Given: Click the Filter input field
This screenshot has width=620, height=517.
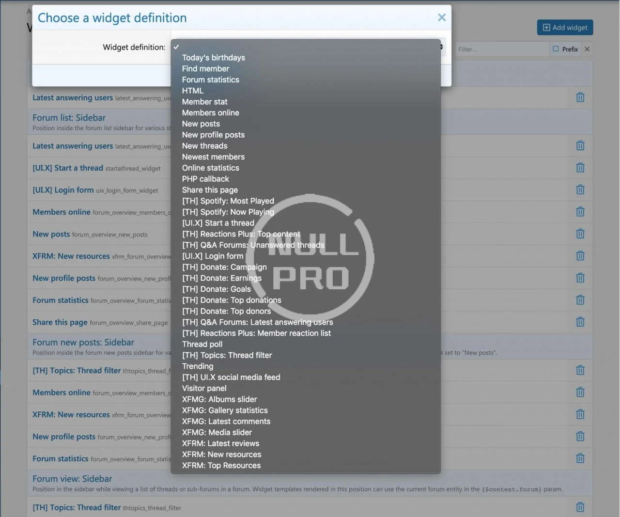Looking at the screenshot, I should pyautogui.click(x=501, y=49).
